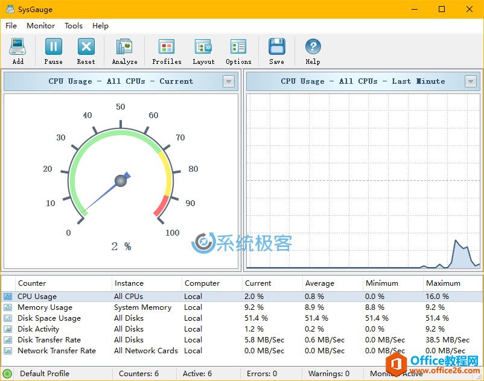Click the Add counter toolbar icon
484x381 pixels.
[18, 47]
